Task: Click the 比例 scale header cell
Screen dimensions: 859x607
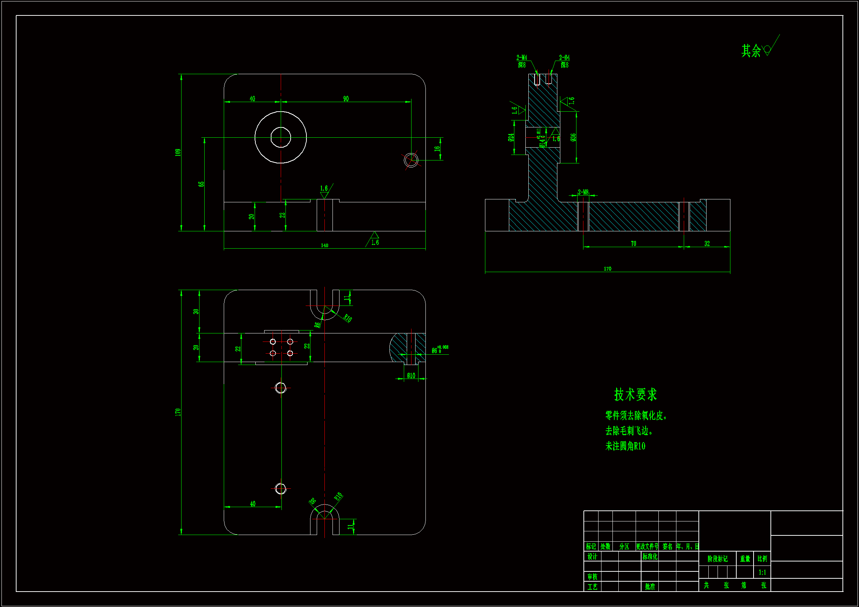Action: (x=762, y=559)
